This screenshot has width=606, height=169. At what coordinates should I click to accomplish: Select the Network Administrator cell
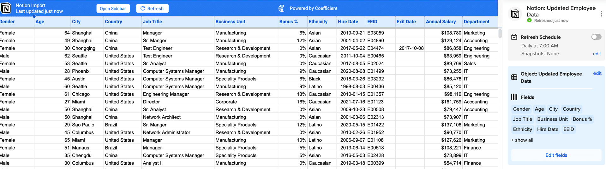(178, 132)
